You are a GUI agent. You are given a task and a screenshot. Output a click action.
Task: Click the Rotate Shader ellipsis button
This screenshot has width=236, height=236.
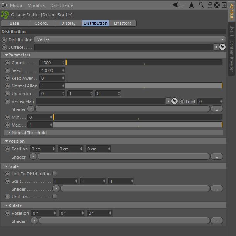click(217, 221)
